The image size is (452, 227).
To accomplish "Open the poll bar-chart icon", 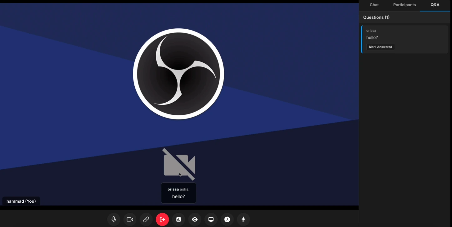I will click(179, 220).
